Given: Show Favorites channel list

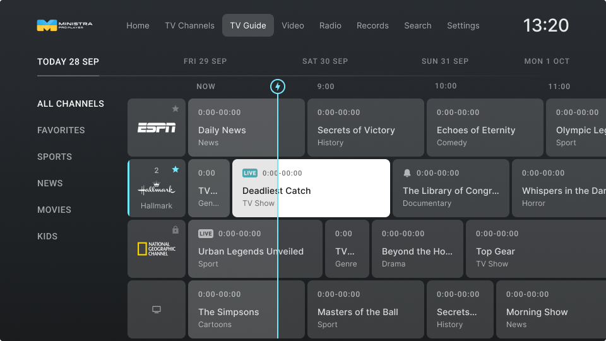Looking at the screenshot, I should point(61,130).
